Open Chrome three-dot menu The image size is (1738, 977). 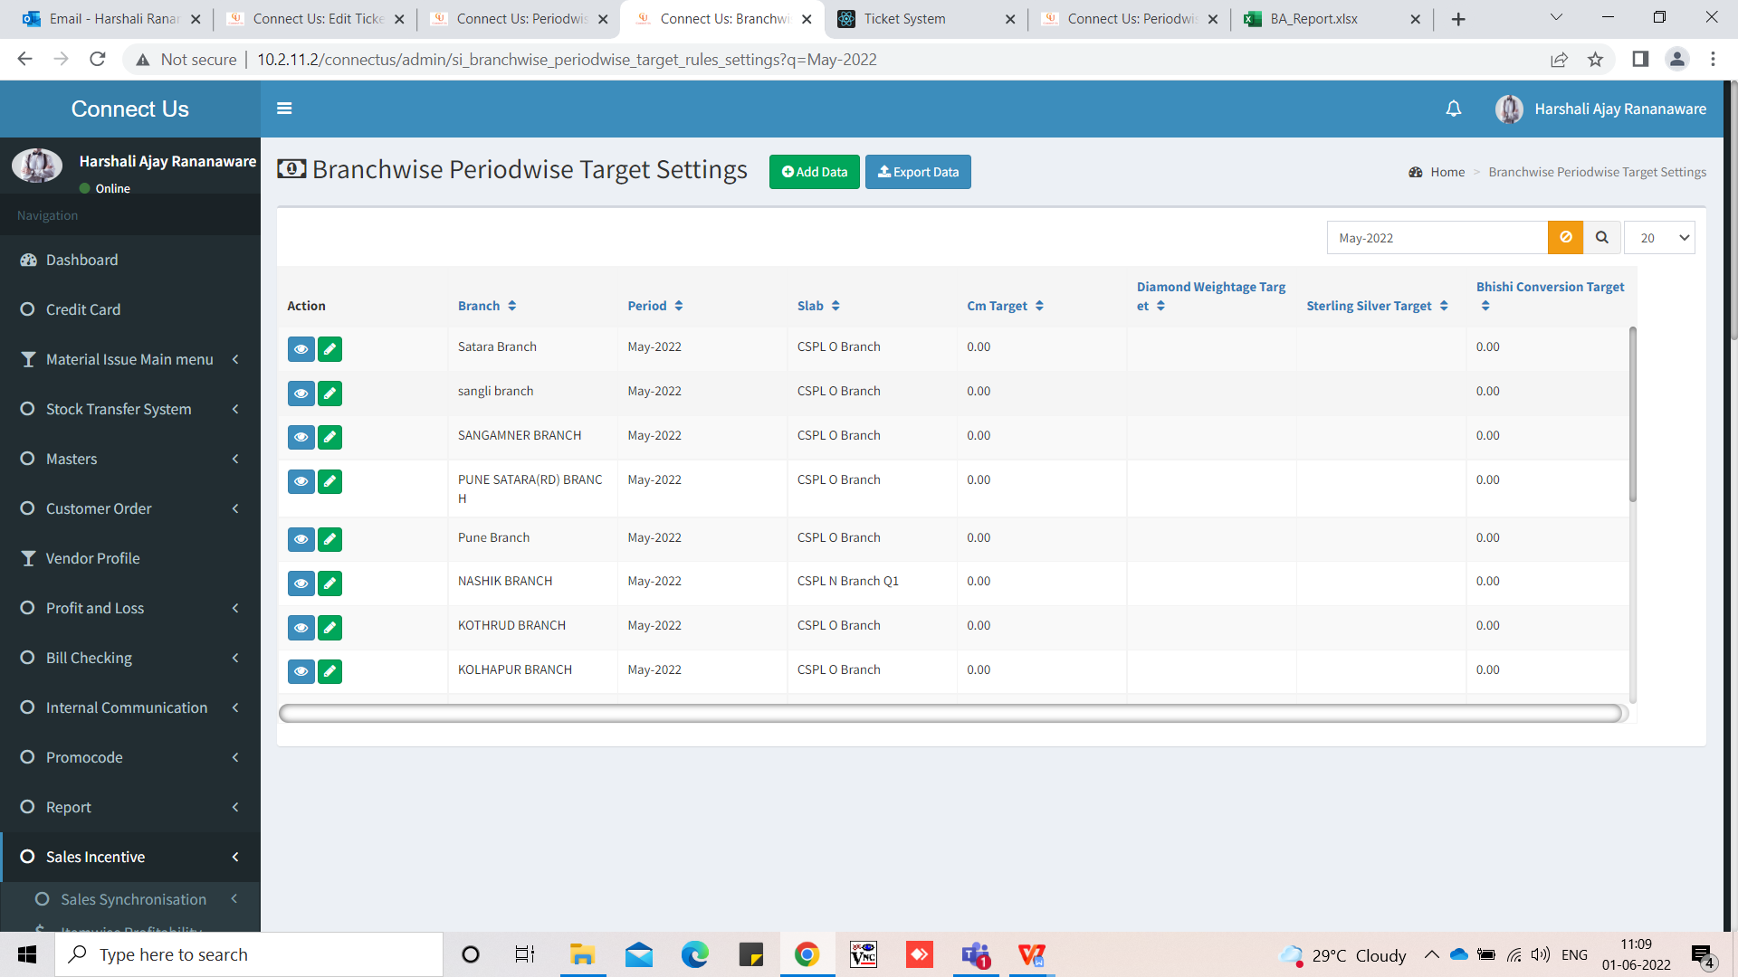[x=1713, y=60]
